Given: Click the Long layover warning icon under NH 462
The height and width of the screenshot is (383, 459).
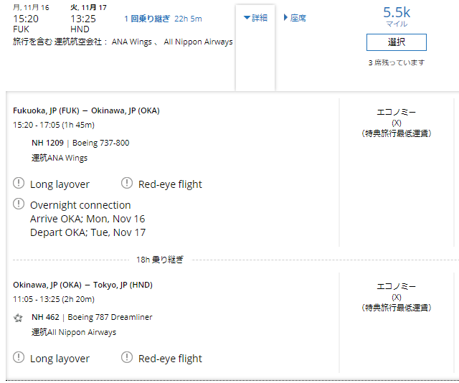Looking at the screenshot, I should [19, 357].
